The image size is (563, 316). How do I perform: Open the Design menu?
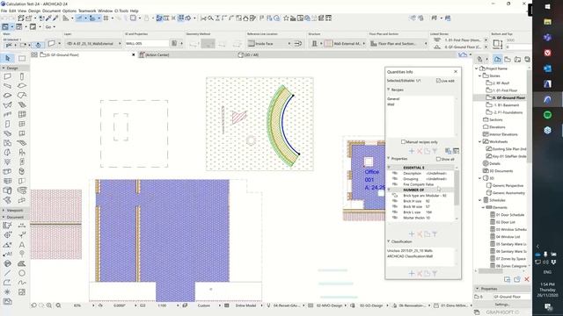(x=34, y=11)
